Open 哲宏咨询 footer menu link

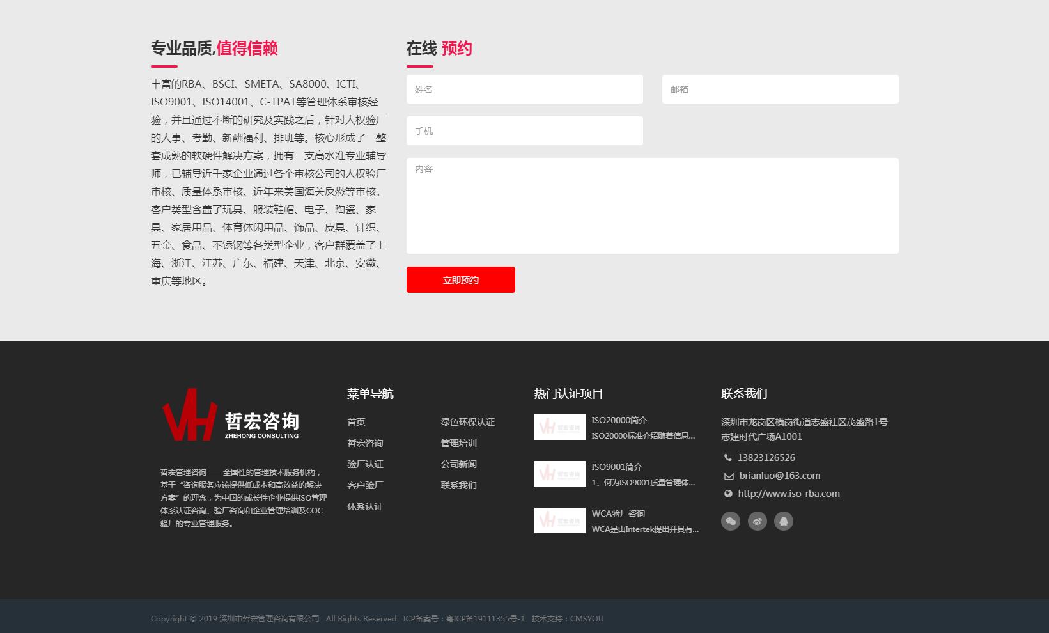(x=365, y=443)
